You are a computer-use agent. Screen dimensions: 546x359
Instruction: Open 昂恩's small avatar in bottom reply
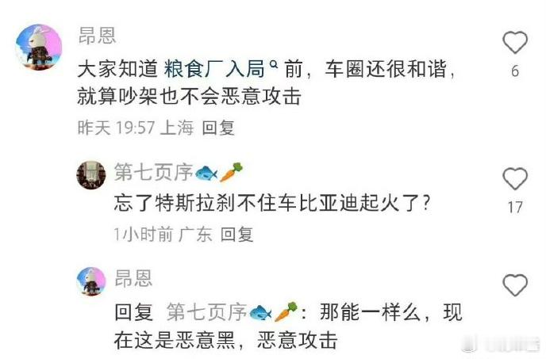pos(91,281)
